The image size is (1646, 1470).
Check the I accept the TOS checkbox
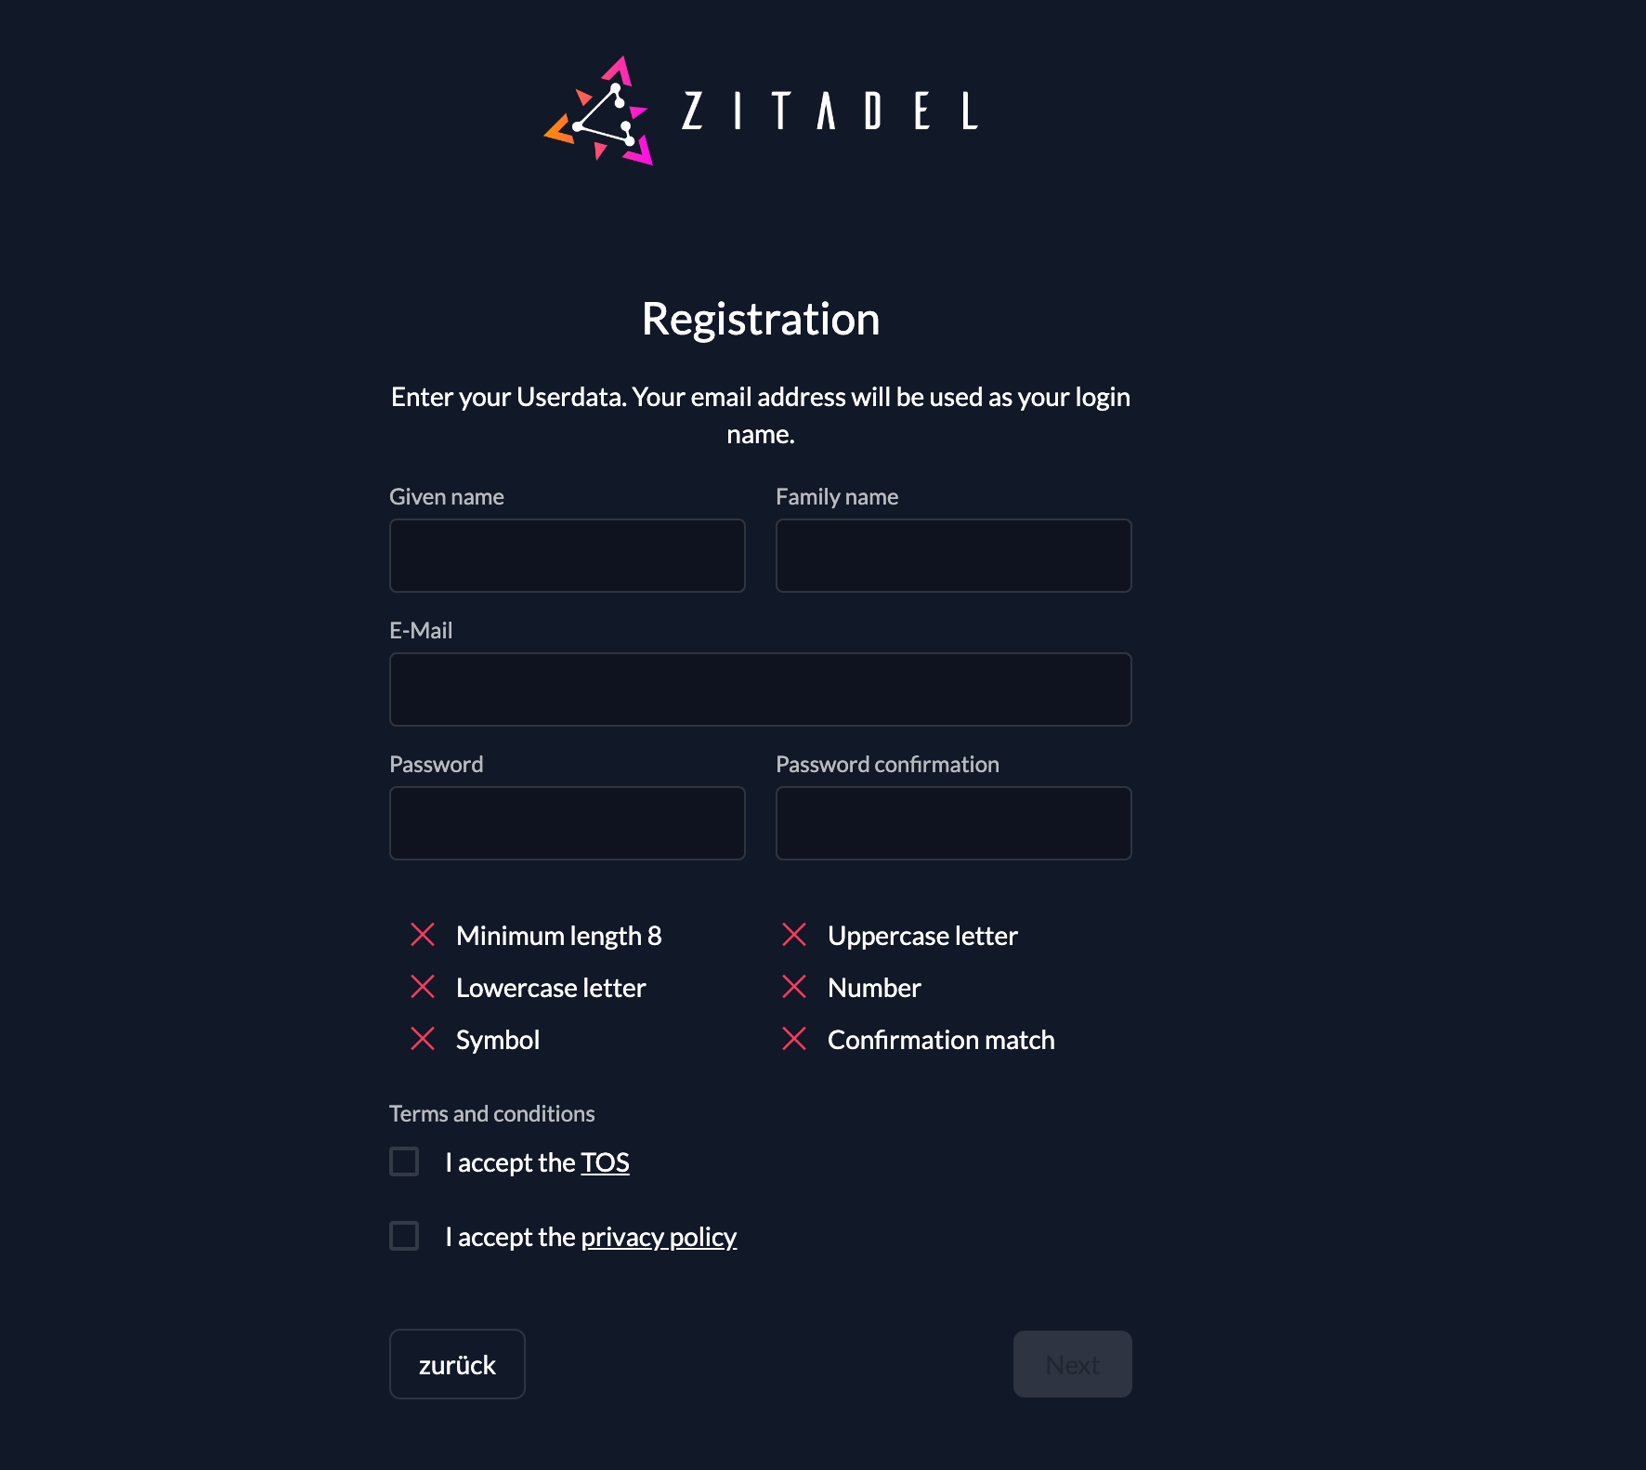404,1162
